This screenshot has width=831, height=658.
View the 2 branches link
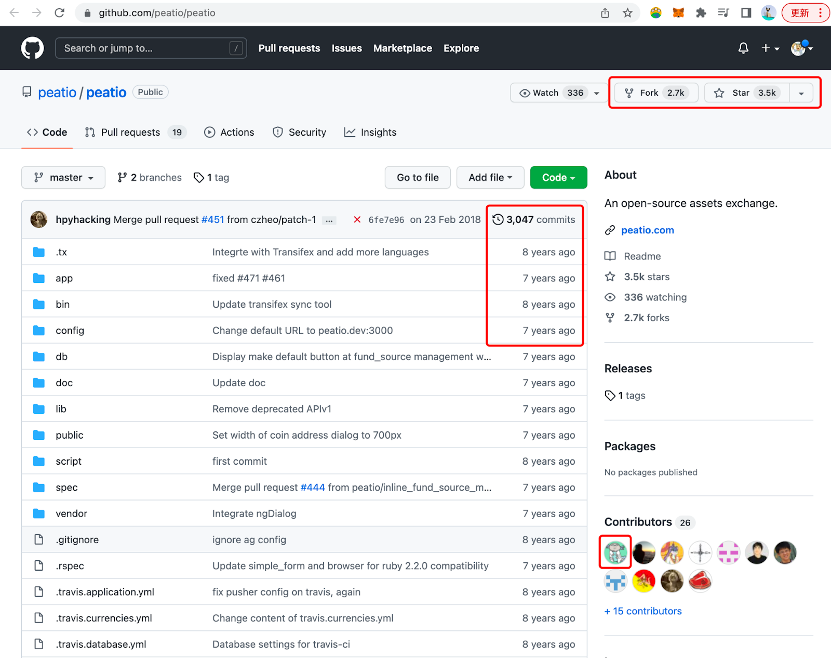[150, 178]
